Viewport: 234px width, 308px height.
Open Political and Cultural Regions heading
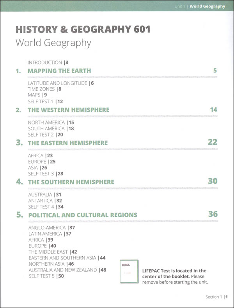83,215
